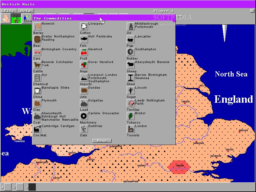Click the red Cars icon
Viewport: 256px width, 192px height.
(37, 52)
